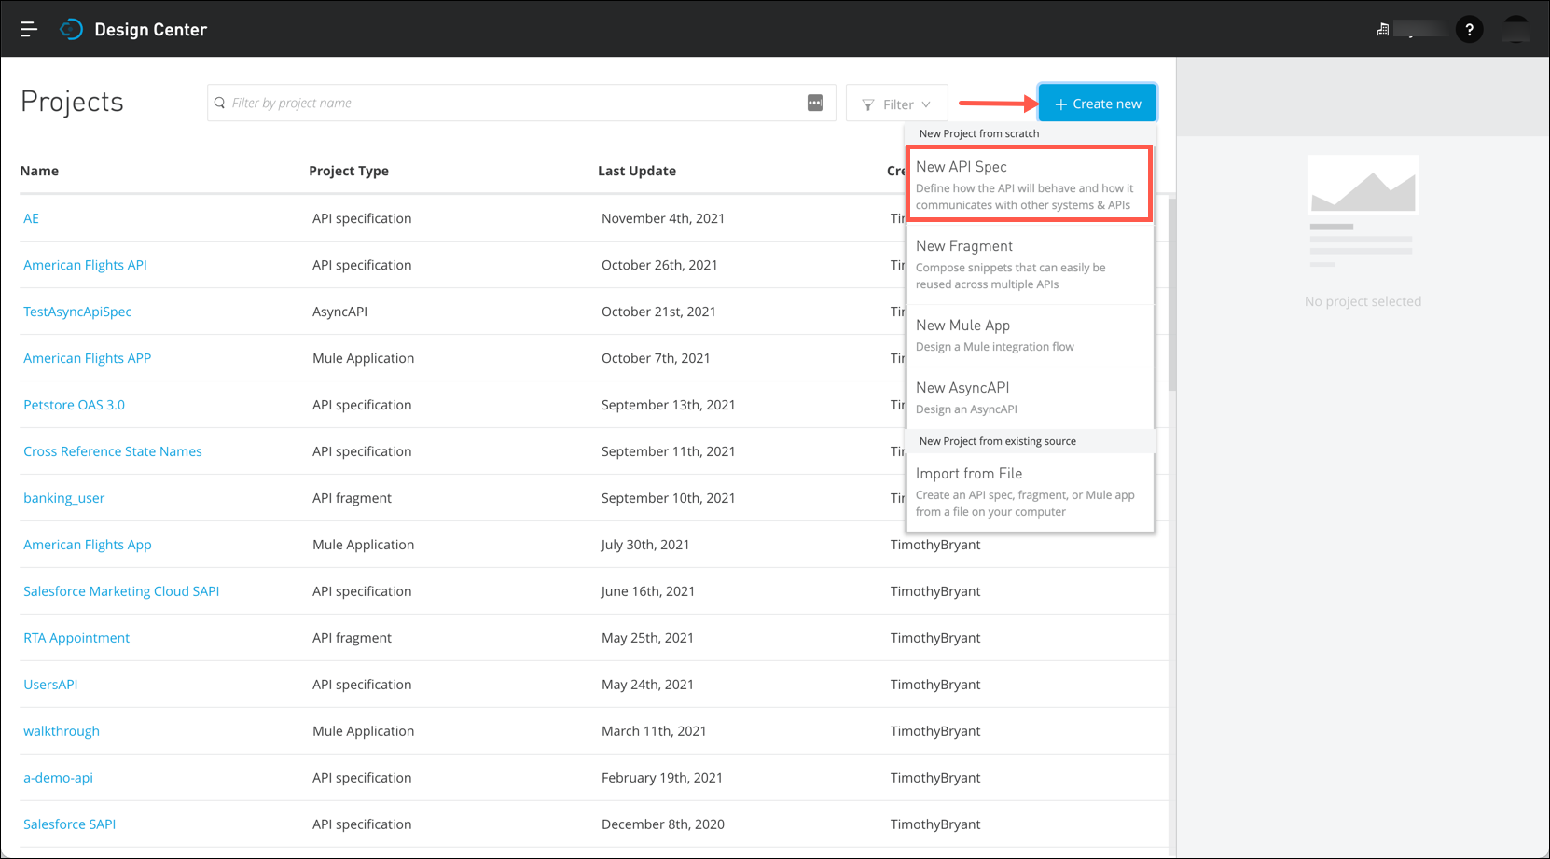Open the RTA Appointment project
Screen dimensions: 1550x859
coord(76,638)
